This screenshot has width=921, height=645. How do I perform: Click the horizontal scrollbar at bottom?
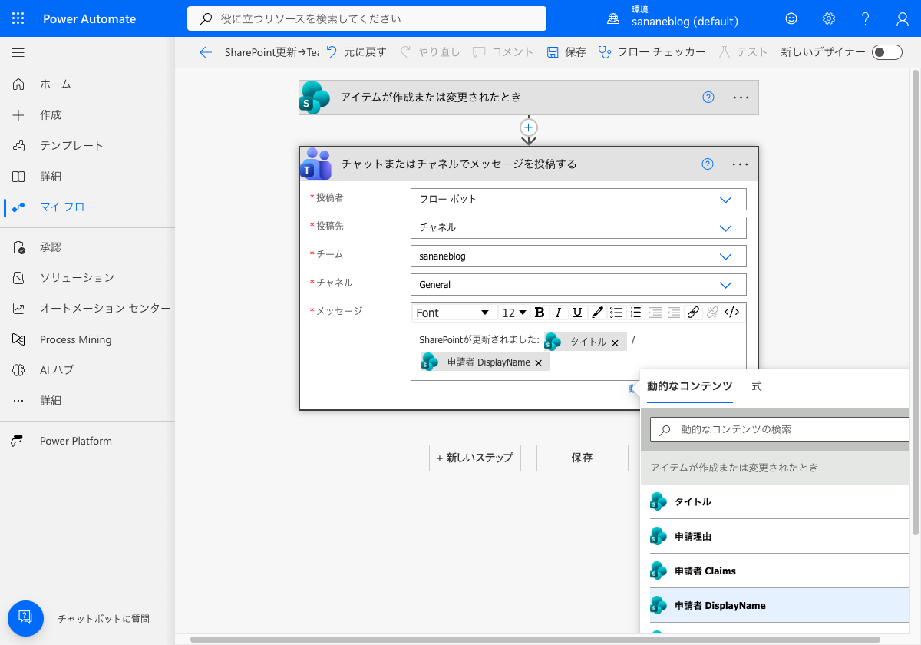pyautogui.click(x=535, y=640)
